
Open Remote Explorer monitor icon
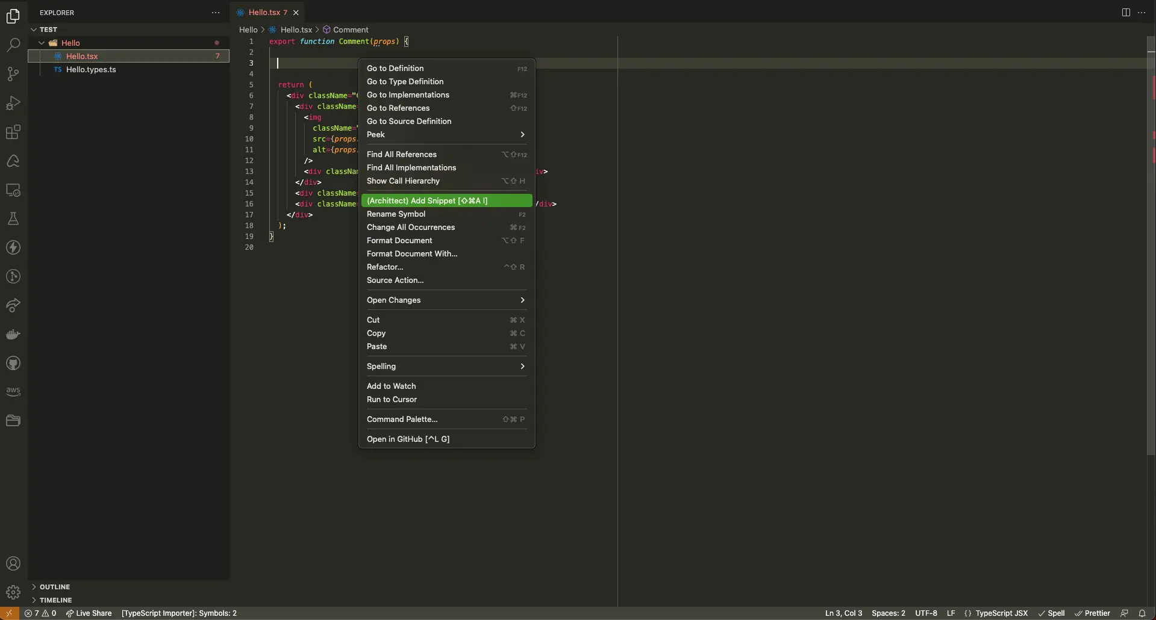(x=13, y=190)
